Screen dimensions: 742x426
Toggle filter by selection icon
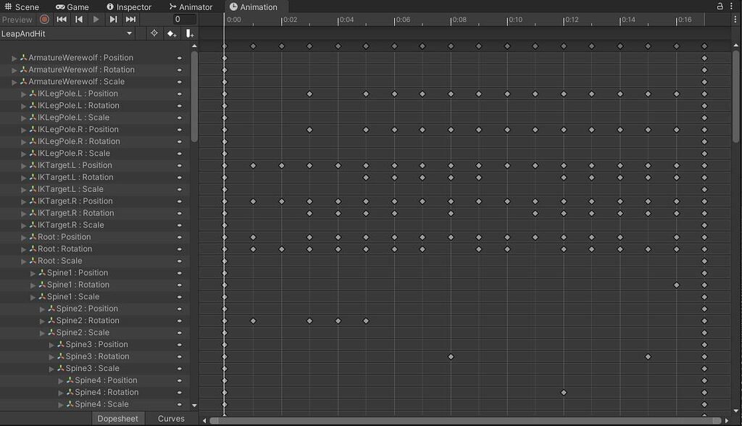(x=154, y=33)
